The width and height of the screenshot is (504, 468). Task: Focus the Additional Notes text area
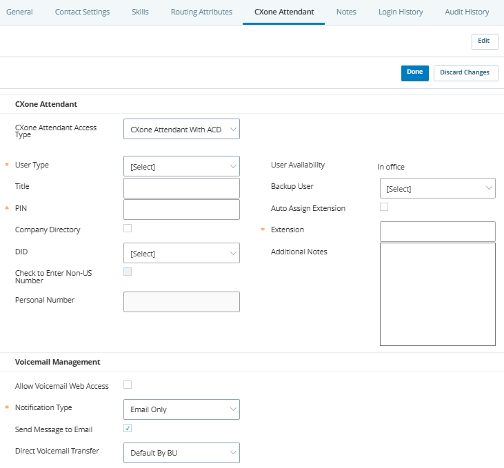tap(437, 294)
